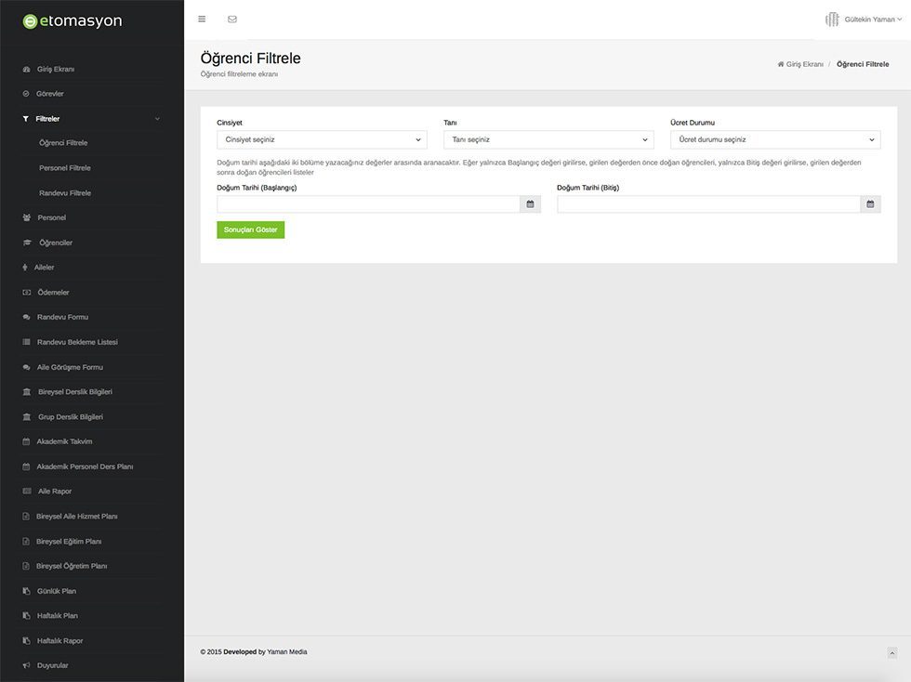The image size is (911, 682).
Task: Open the Cinsiyet seçiniz dropdown
Action: coord(322,139)
